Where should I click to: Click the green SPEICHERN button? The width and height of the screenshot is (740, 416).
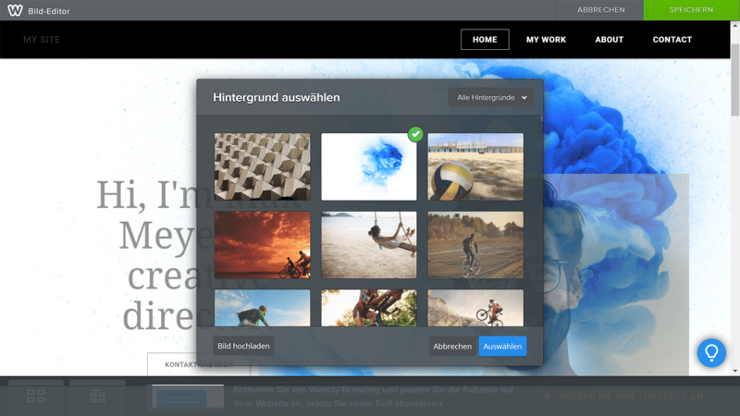[691, 10]
